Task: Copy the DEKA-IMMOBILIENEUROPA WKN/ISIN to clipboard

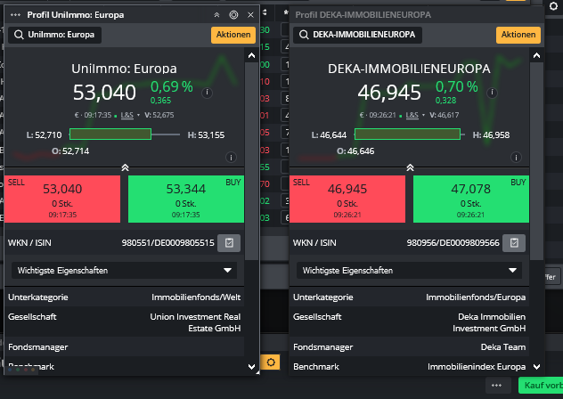Action: 513,242
